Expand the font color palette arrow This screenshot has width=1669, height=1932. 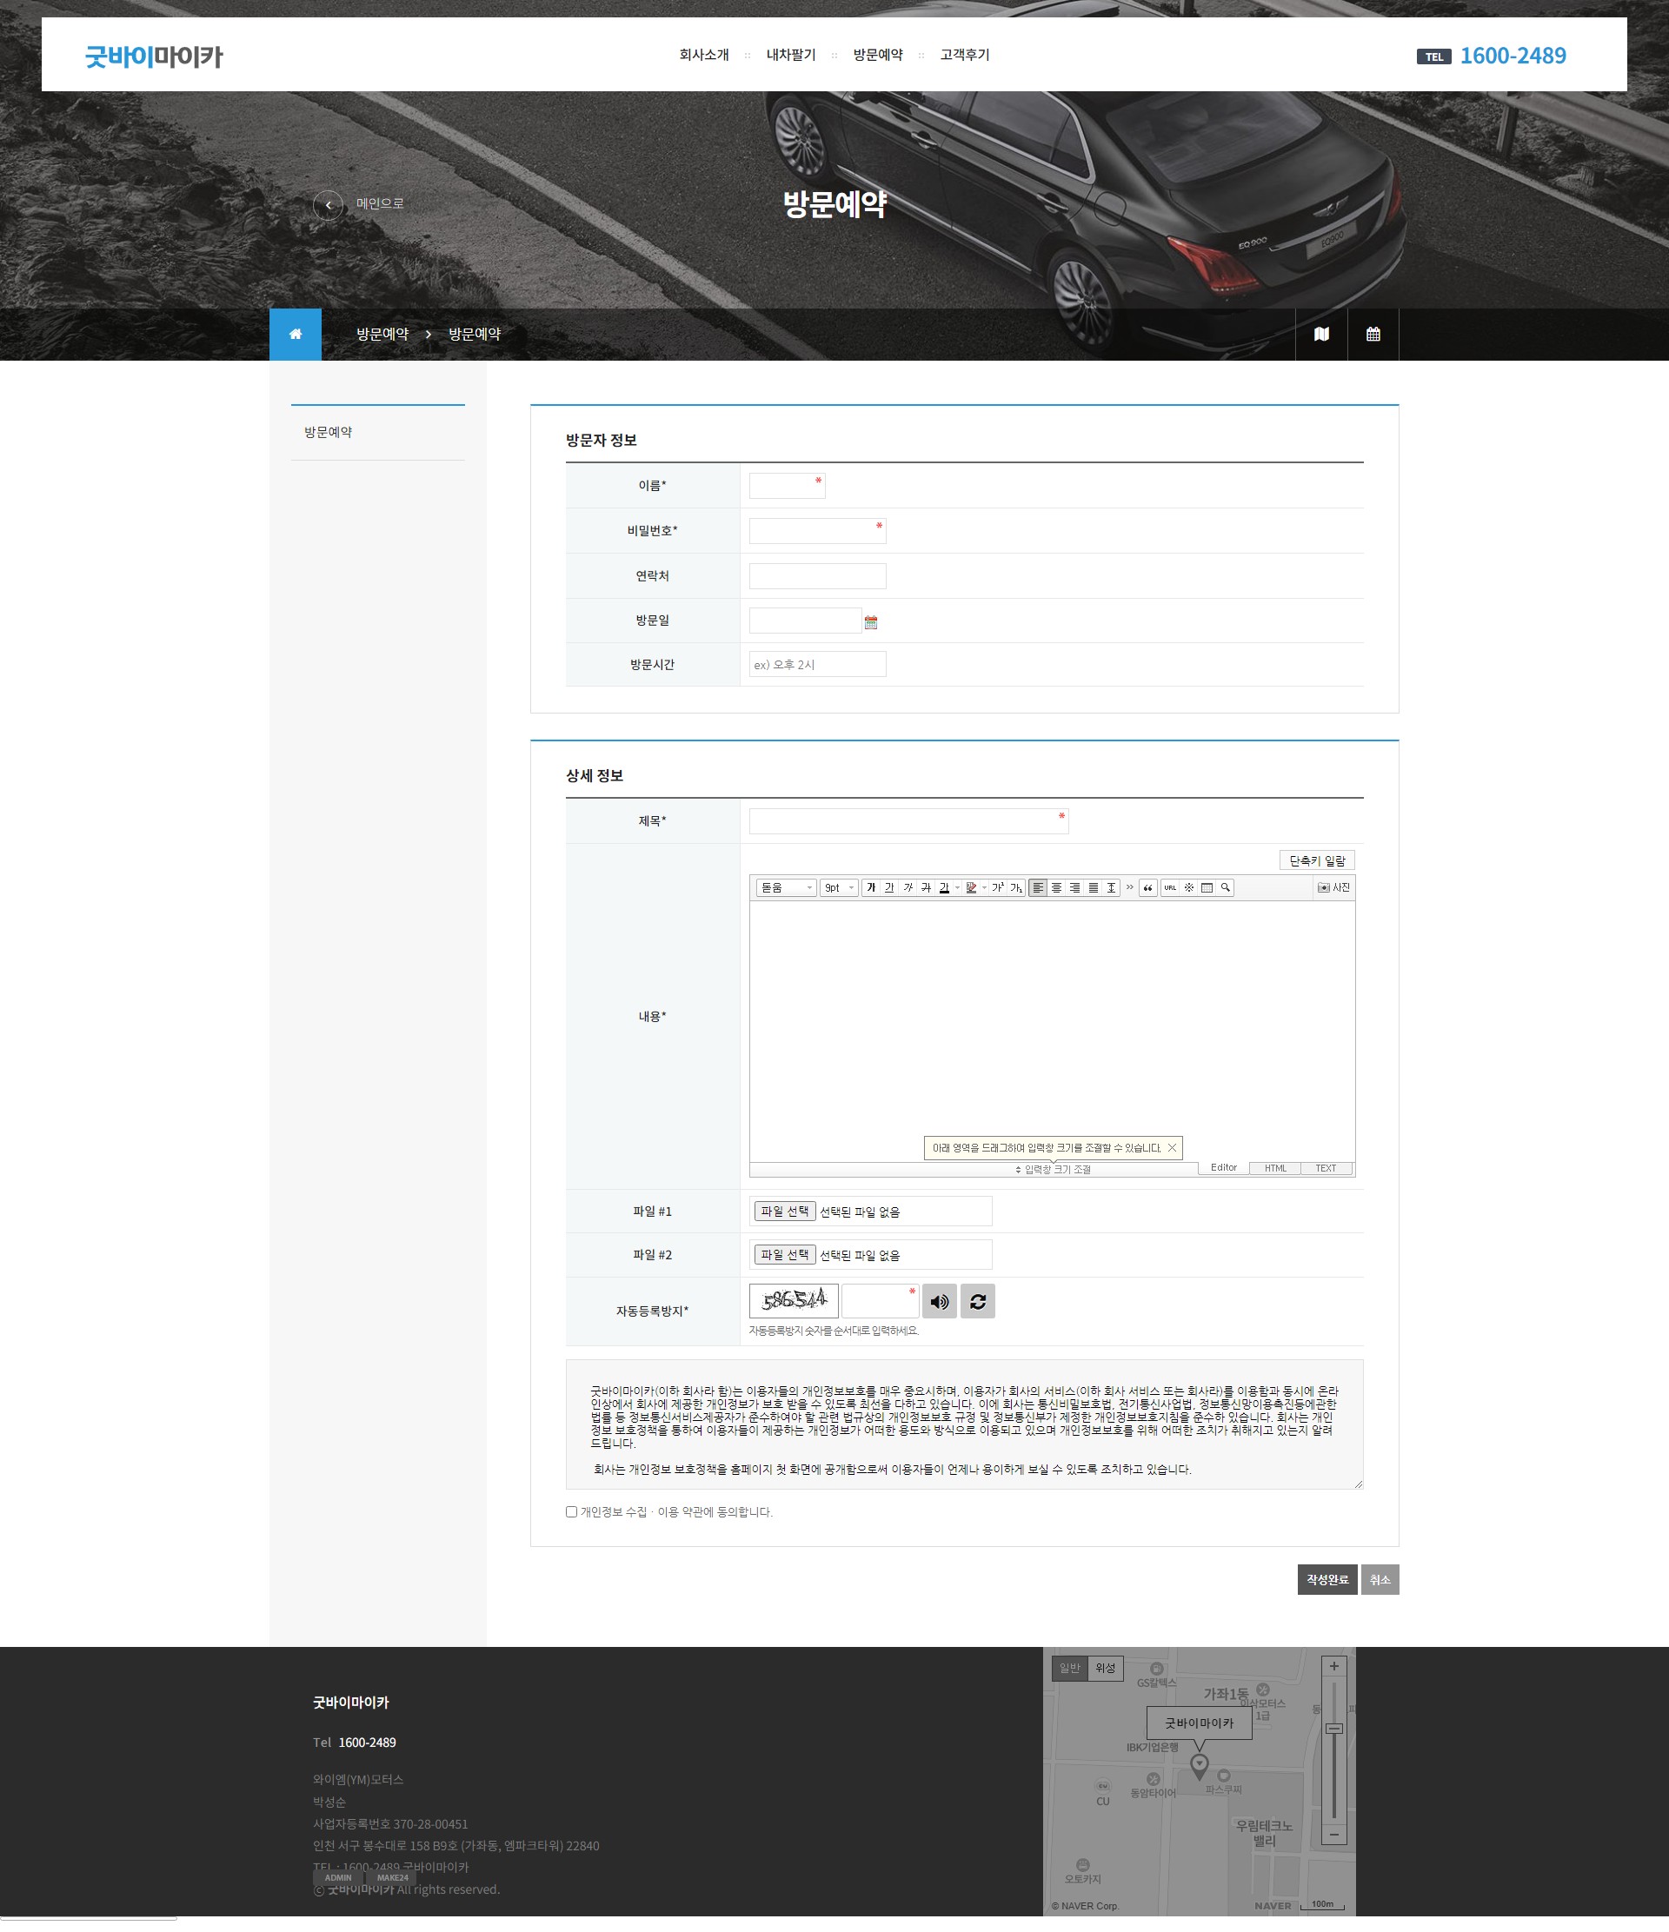click(958, 887)
